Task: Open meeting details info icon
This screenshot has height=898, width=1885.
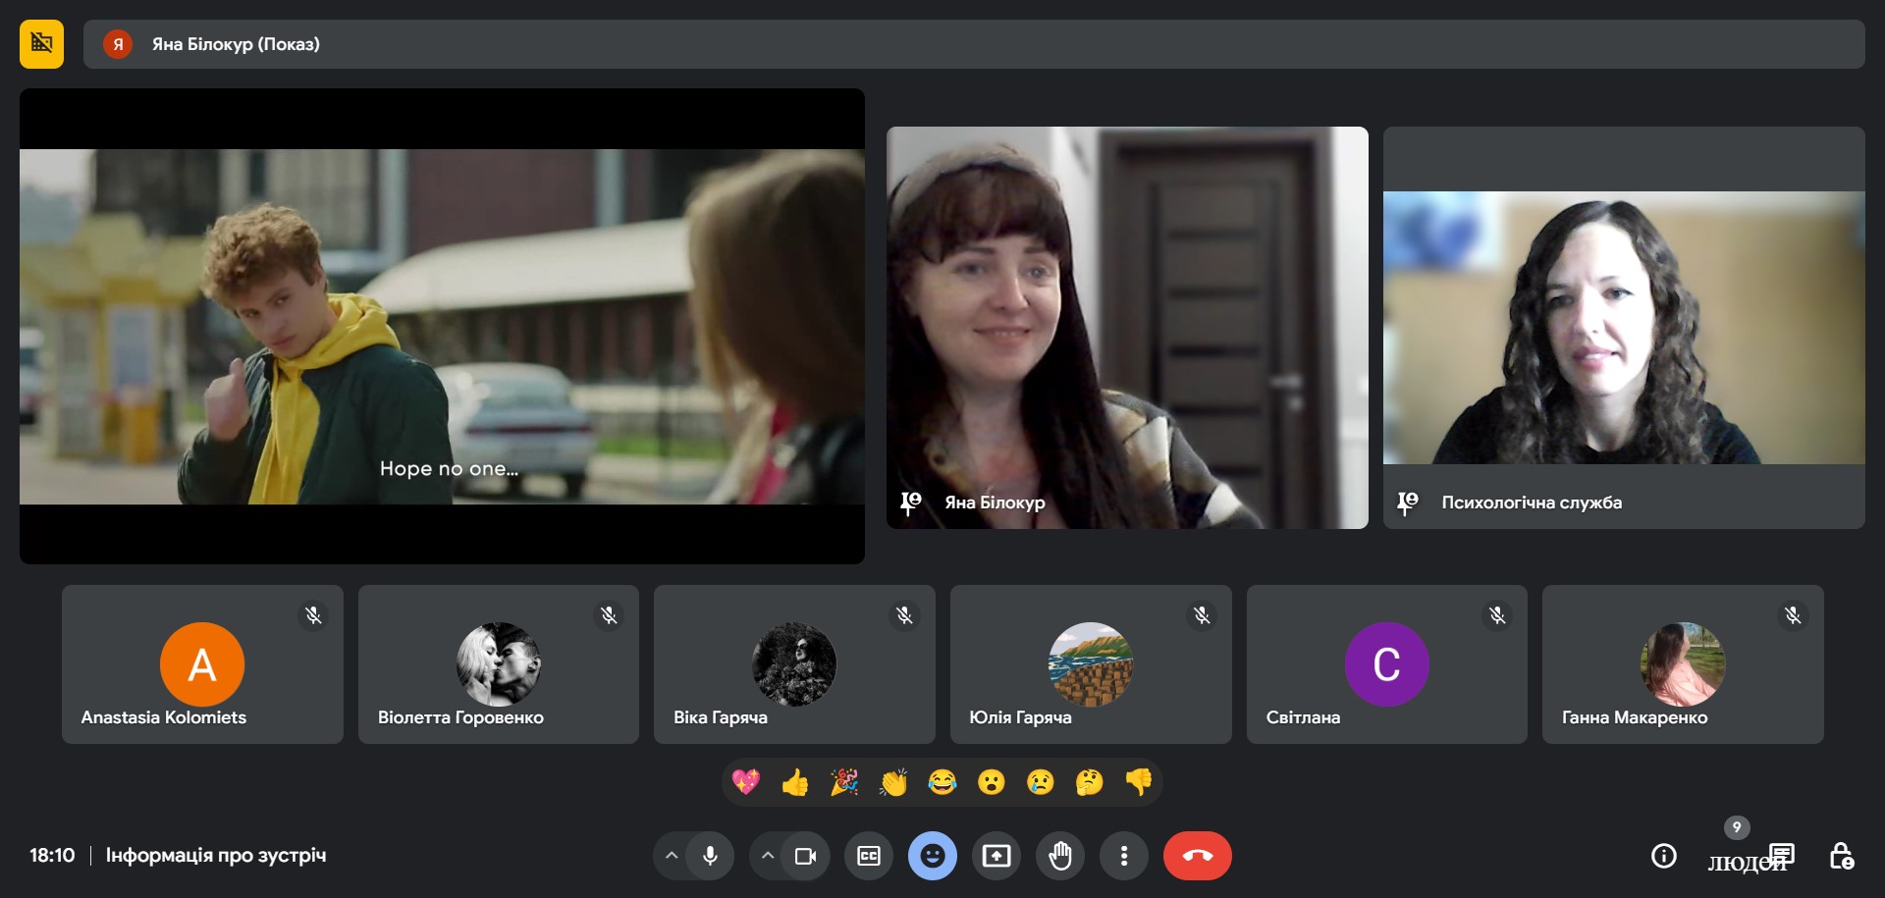Action: pyautogui.click(x=1663, y=856)
